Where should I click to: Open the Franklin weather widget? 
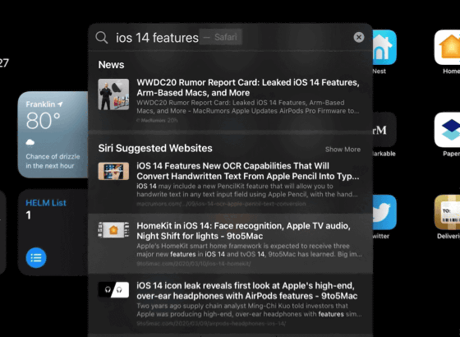pos(53,135)
